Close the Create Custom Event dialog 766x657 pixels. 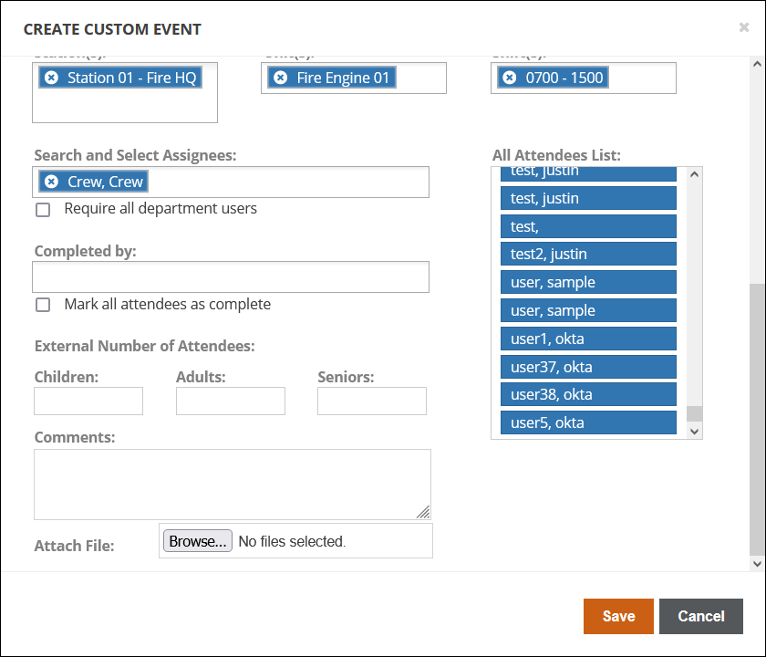(x=743, y=28)
